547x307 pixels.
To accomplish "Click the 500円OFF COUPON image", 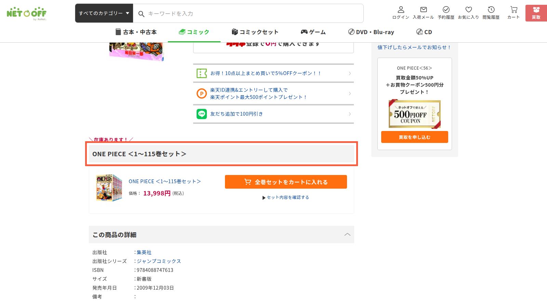I will [415, 114].
